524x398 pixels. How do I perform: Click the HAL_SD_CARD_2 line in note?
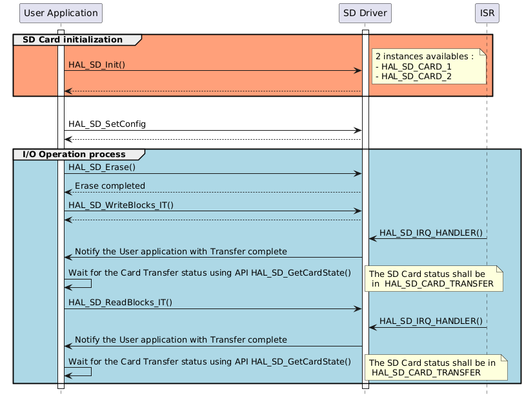[414, 77]
